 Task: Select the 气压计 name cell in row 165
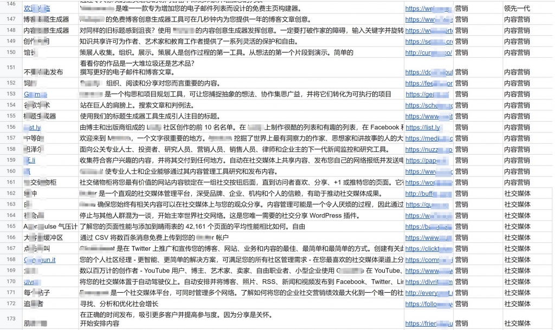[50, 227]
